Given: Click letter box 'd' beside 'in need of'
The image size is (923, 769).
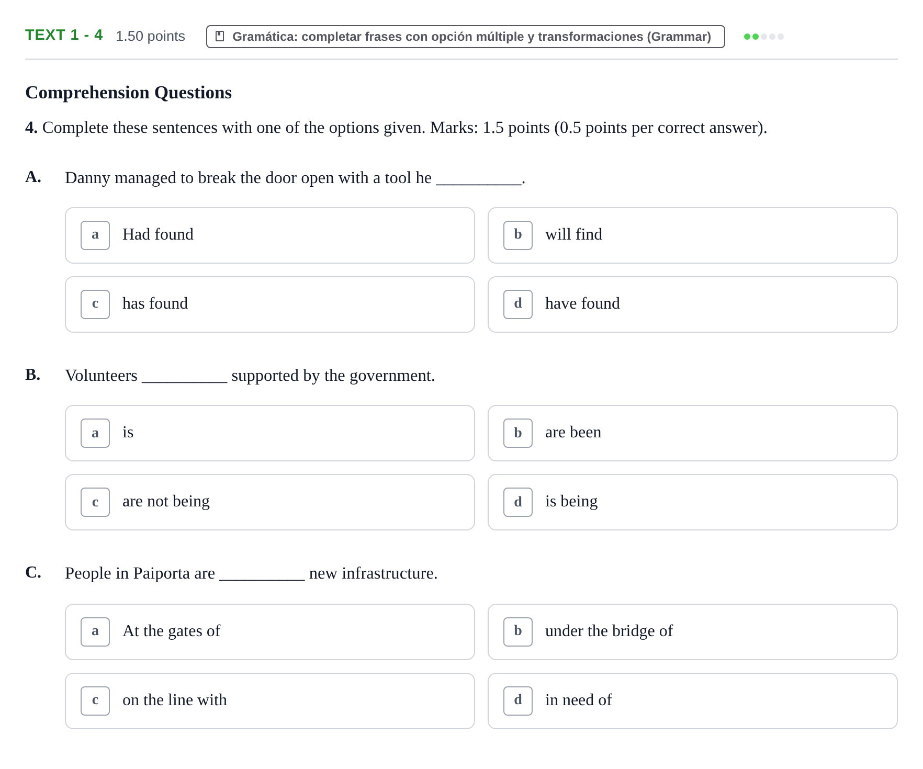Looking at the screenshot, I should click(x=518, y=701).
